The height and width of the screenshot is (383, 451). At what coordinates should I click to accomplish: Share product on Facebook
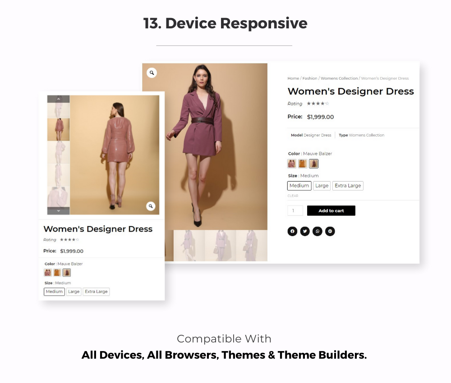(x=292, y=231)
